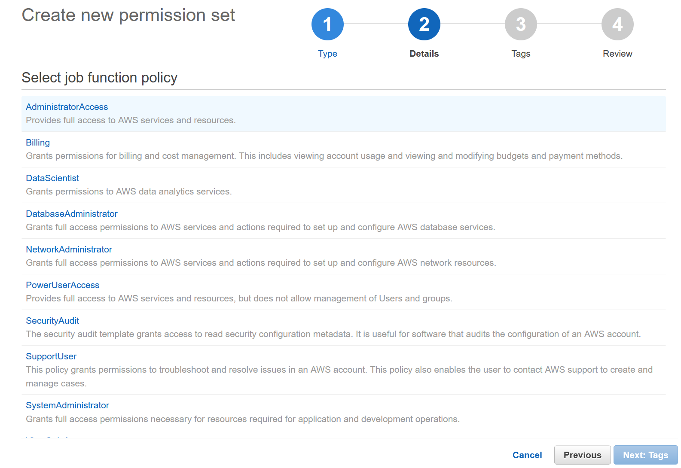Click the 'Grants permissions to AWS data analytics services.' text

point(129,191)
